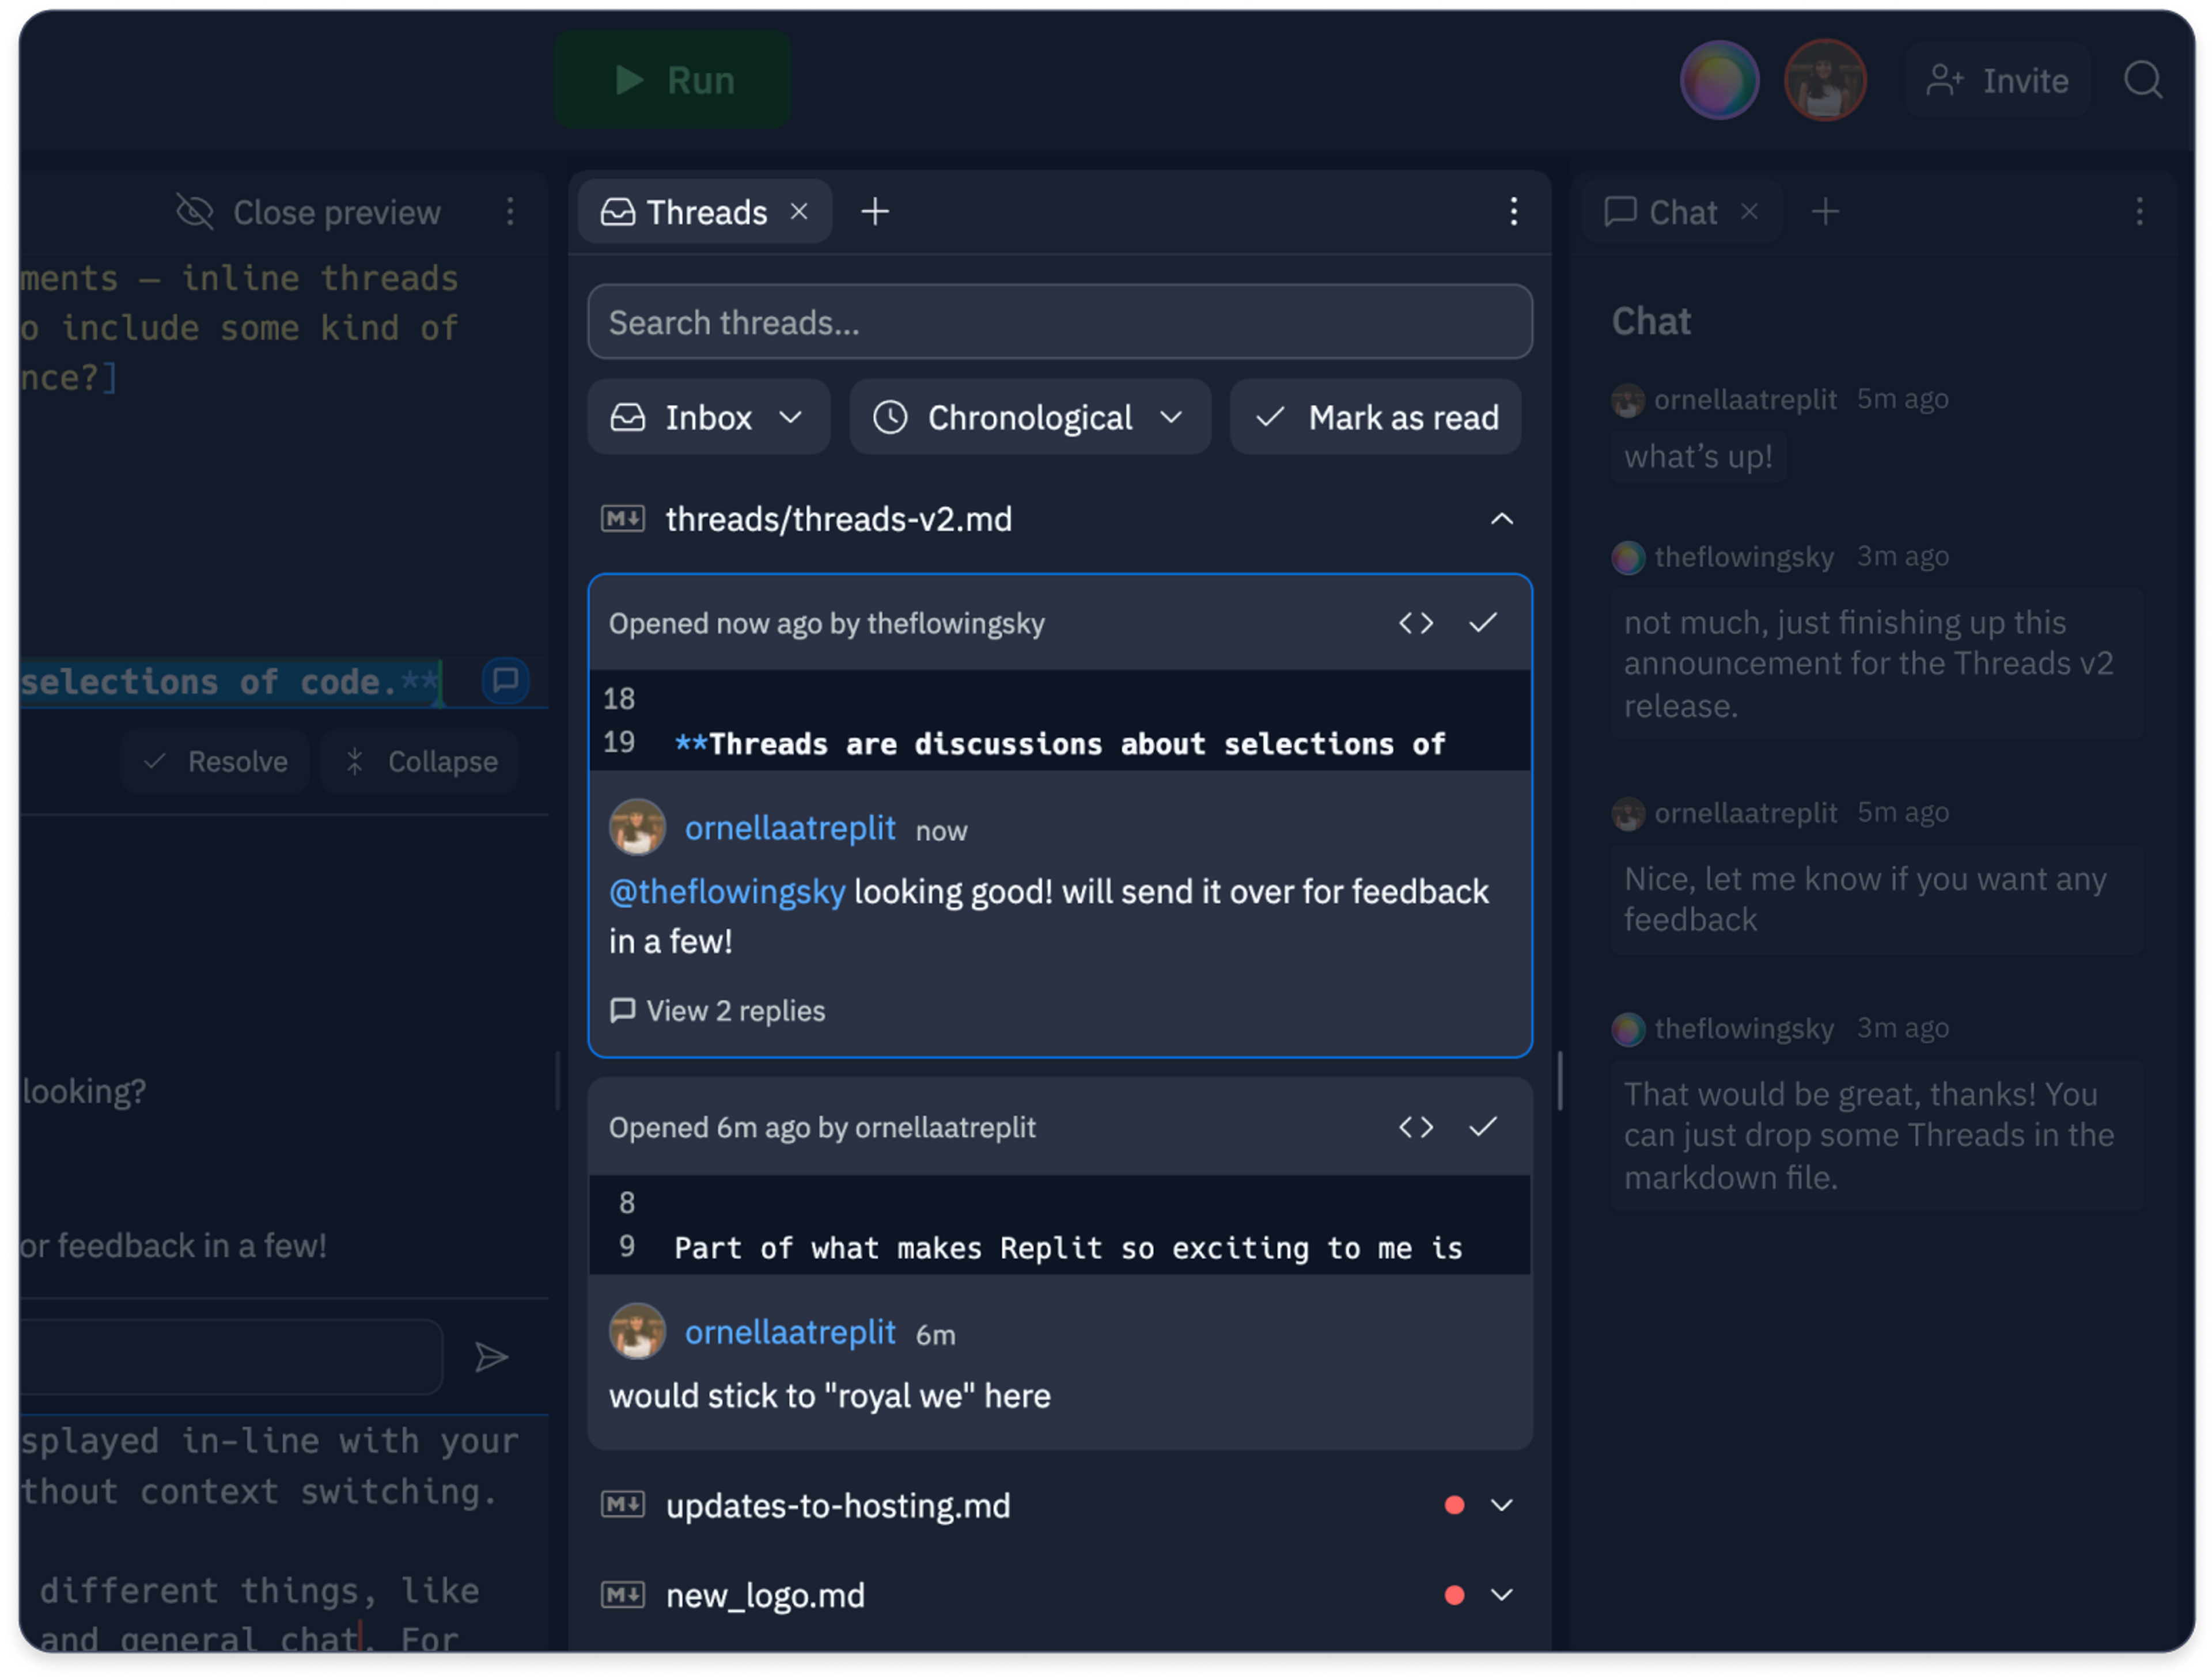Screen dimensions: 2212x1679
Task: Click the Search threads input field
Action: [x=1059, y=323]
